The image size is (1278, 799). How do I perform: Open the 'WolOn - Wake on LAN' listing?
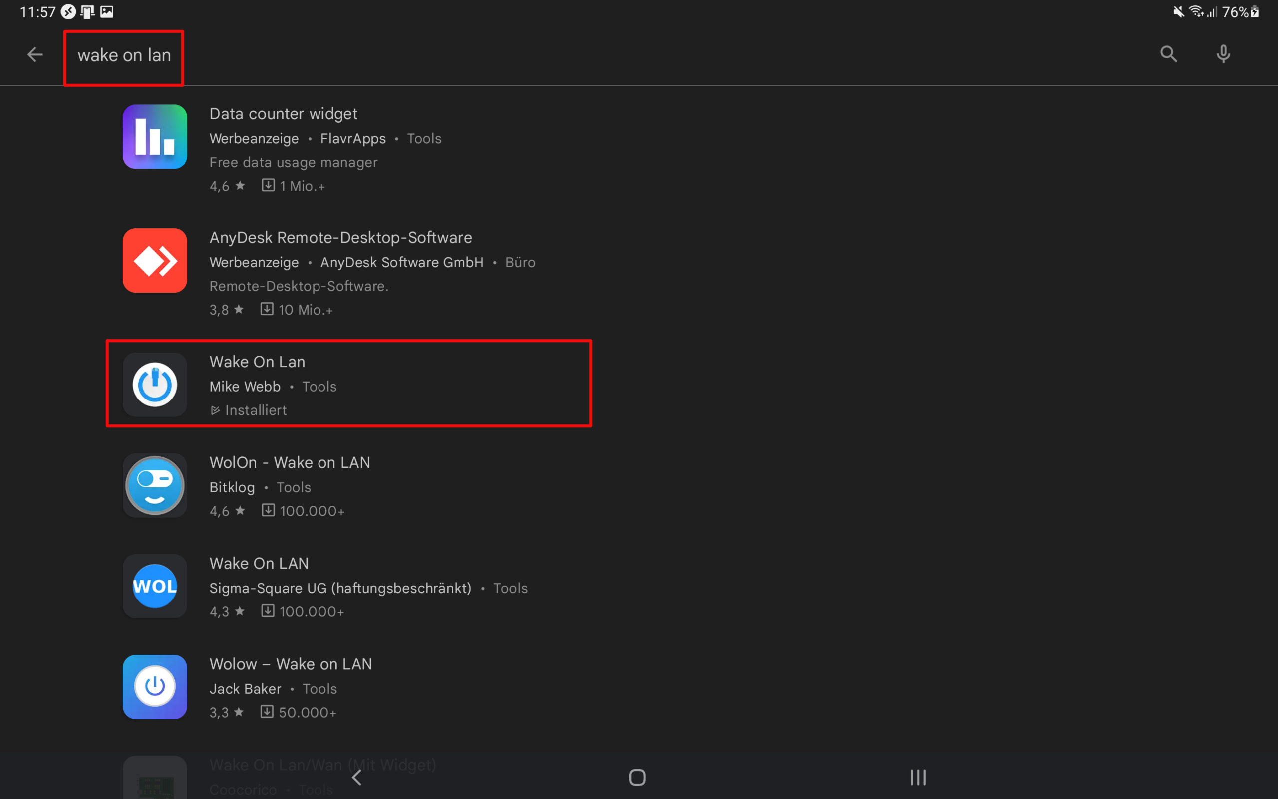tap(290, 462)
